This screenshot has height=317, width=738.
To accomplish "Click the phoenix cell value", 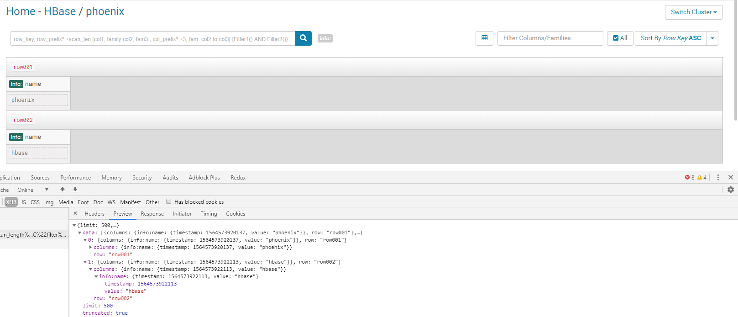I will [x=38, y=100].
